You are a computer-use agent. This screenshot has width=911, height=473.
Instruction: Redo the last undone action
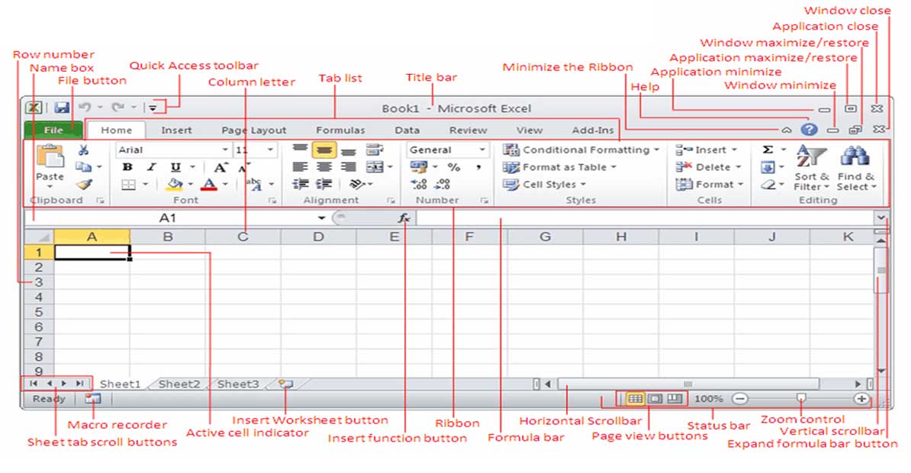[118, 108]
